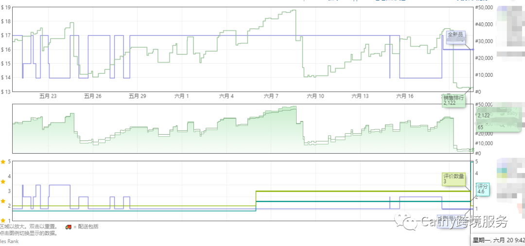Click the '65' value in green panel

(x=480, y=127)
